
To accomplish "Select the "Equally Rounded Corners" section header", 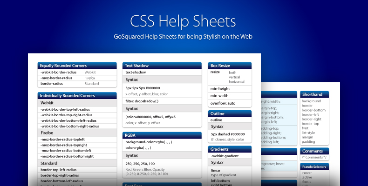I will [77, 66].
